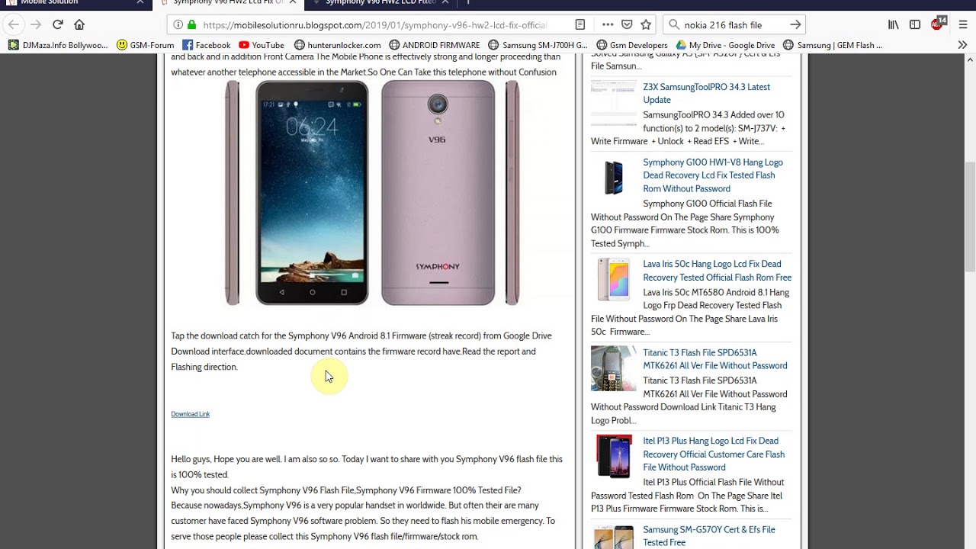976x549 pixels.
Task: Click the browser Forward arrow button
Action: pos(35,24)
